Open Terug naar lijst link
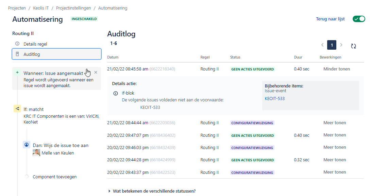 (330, 19)
